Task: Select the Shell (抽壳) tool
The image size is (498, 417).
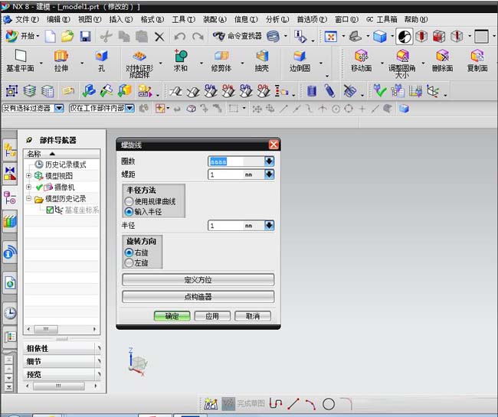Action: (x=262, y=60)
